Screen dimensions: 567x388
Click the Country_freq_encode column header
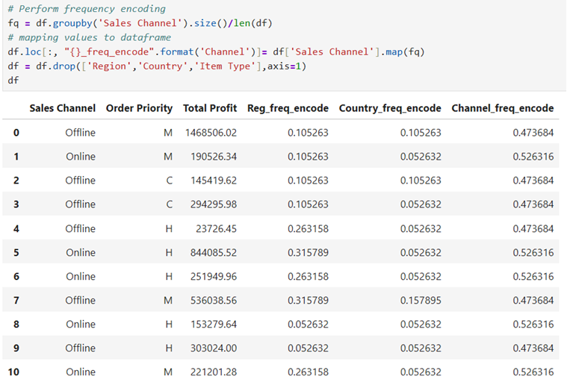pyautogui.click(x=390, y=108)
